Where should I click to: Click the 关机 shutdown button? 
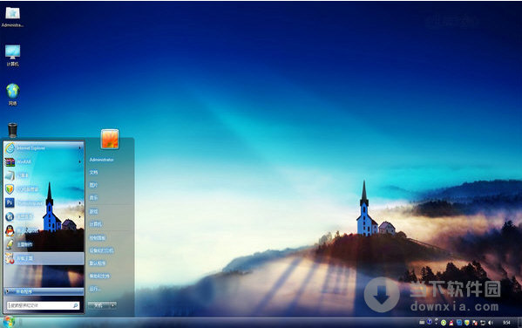pyautogui.click(x=98, y=305)
